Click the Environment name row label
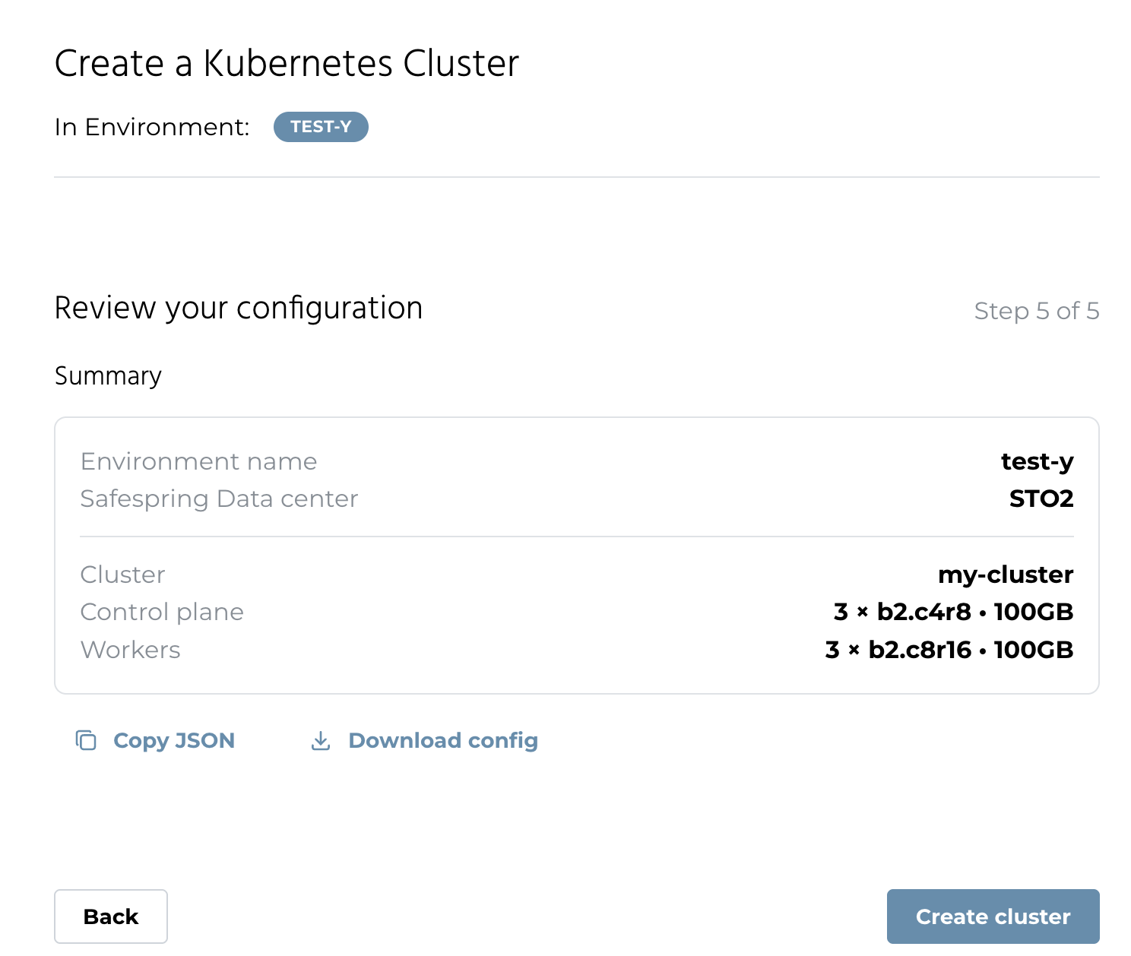Viewport: 1131px width, 956px height. click(x=198, y=461)
